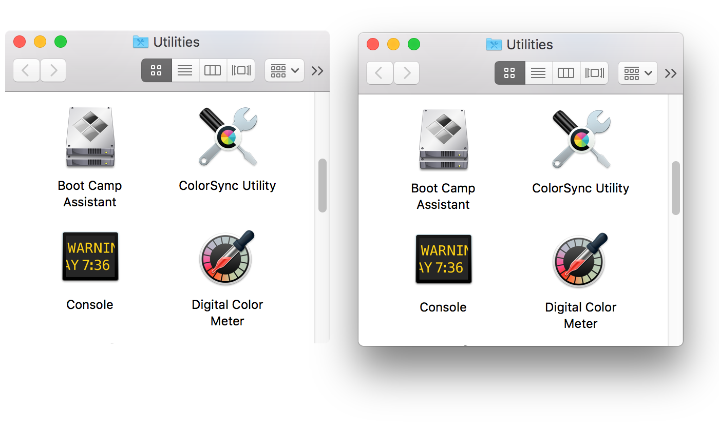Expand toolbar overflow chevrons in left window
This screenshot has width=719, height=428.
point(317,71)
